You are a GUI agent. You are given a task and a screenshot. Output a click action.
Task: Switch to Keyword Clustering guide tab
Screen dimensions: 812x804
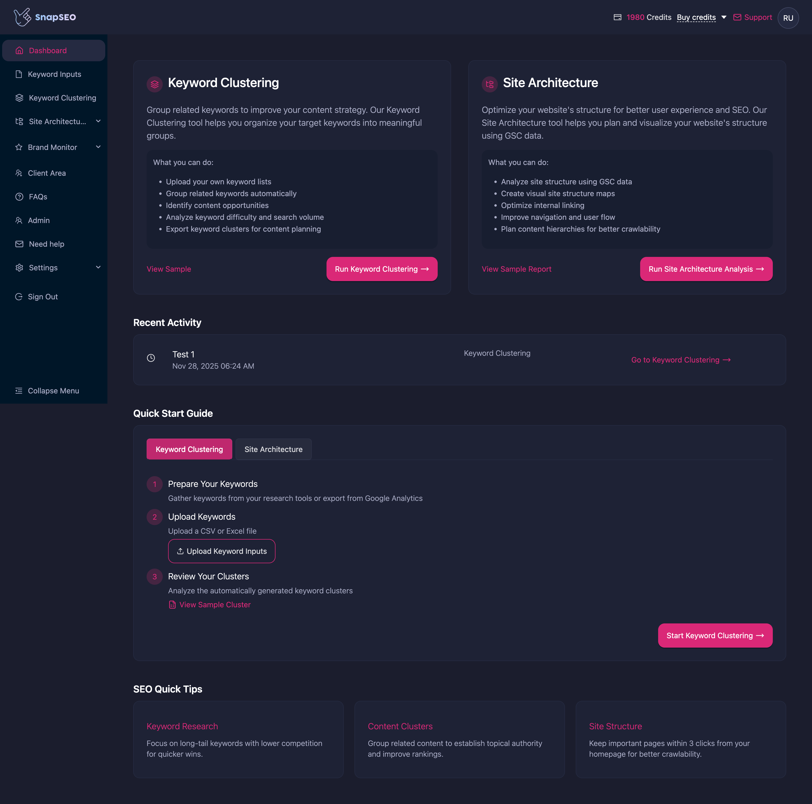[189, 449]
